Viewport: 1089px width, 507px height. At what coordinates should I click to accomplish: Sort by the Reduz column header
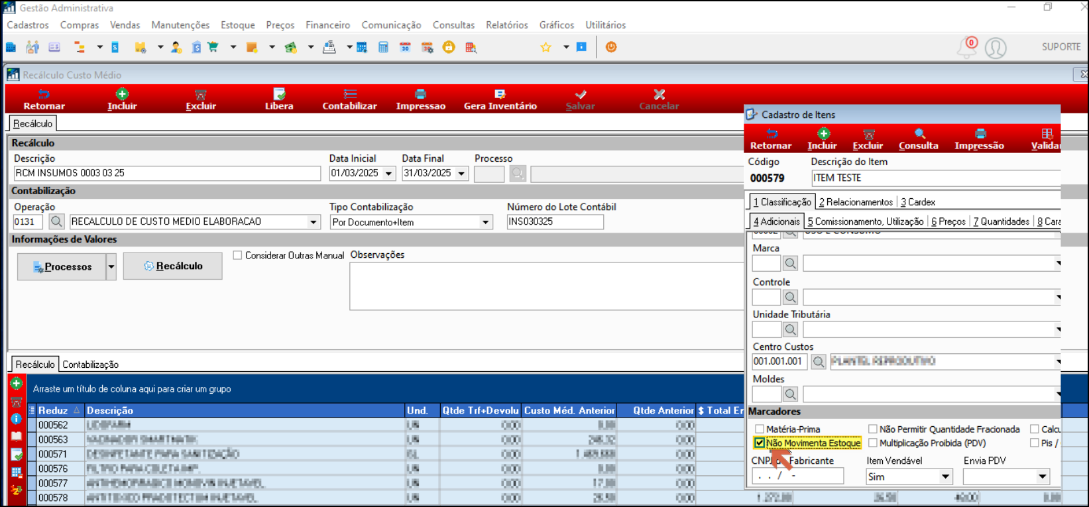[58, 410]
